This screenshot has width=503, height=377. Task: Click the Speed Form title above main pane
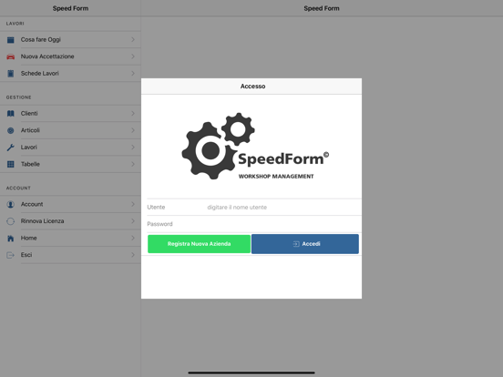coord(322,8)
